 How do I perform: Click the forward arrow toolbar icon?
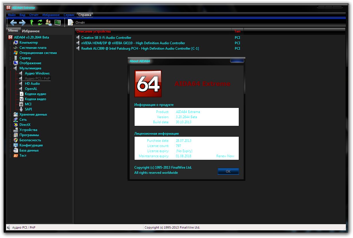tap(22, 23)
